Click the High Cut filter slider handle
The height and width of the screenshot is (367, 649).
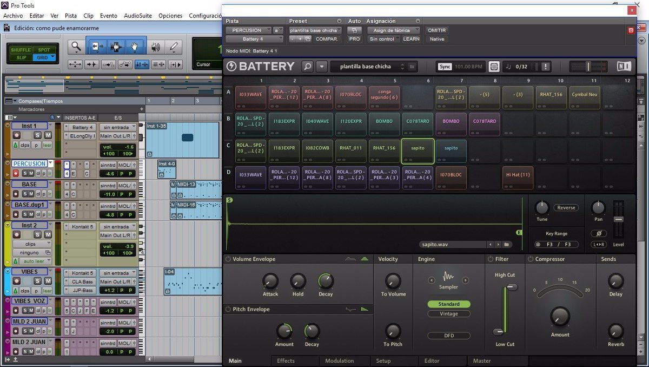click(x=512, y=287)
